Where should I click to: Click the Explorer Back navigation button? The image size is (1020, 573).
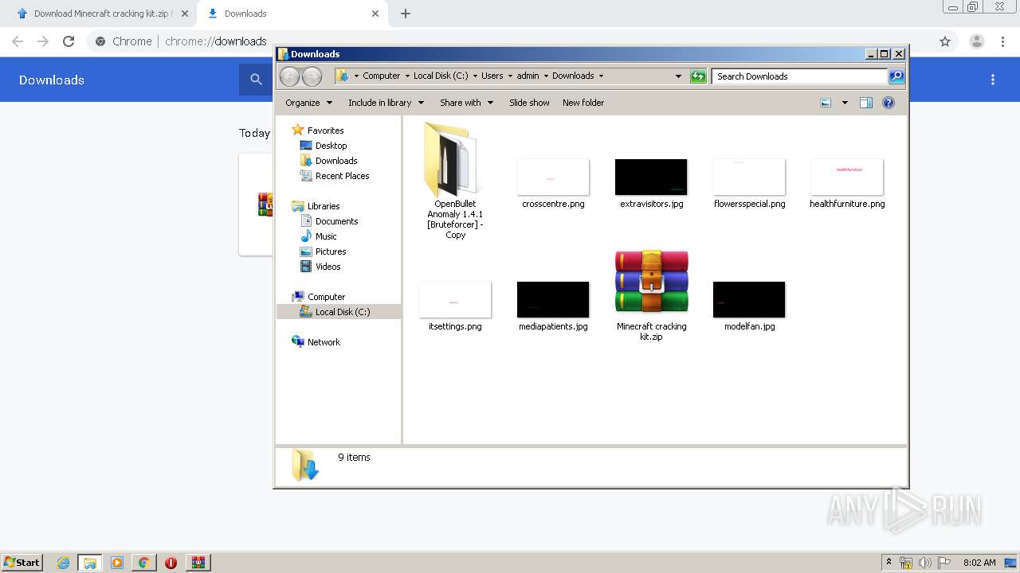(x=289, y=76)
